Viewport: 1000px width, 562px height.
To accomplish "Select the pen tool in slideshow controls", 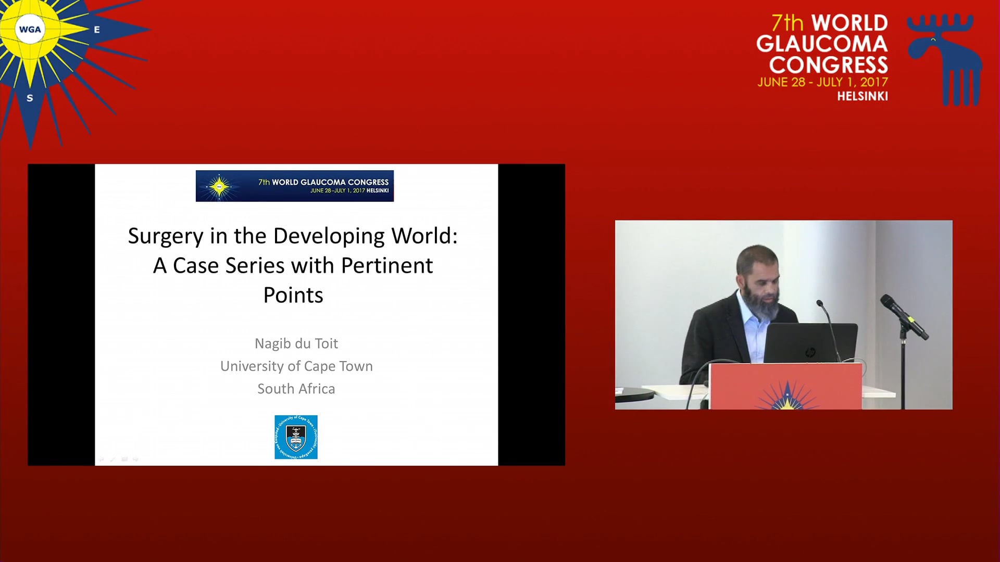I will click(113, 459).
